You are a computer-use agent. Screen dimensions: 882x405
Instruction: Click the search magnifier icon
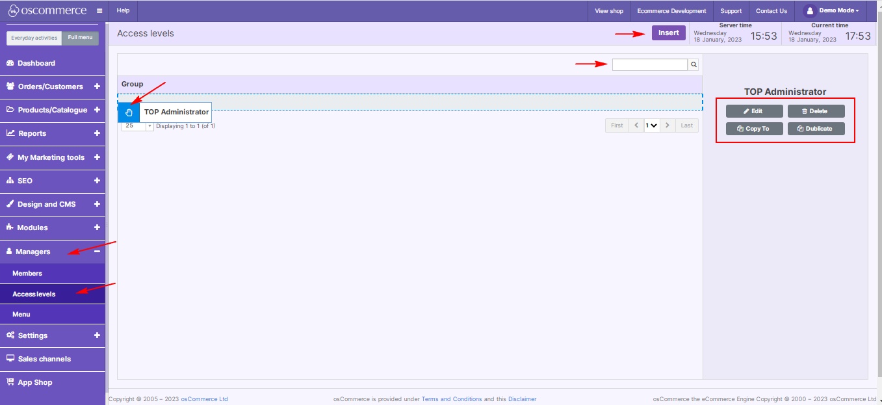pos(694,65)
